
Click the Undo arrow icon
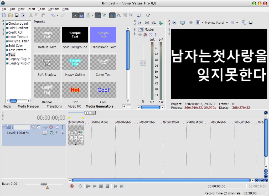coord(53,15)
